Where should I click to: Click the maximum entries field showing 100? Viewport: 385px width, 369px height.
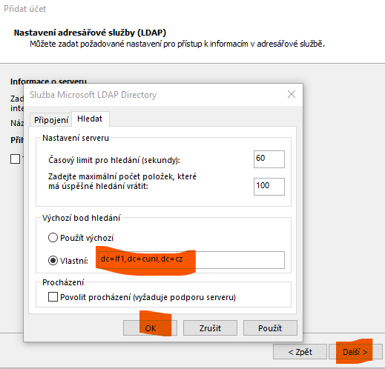pos(269,187)
